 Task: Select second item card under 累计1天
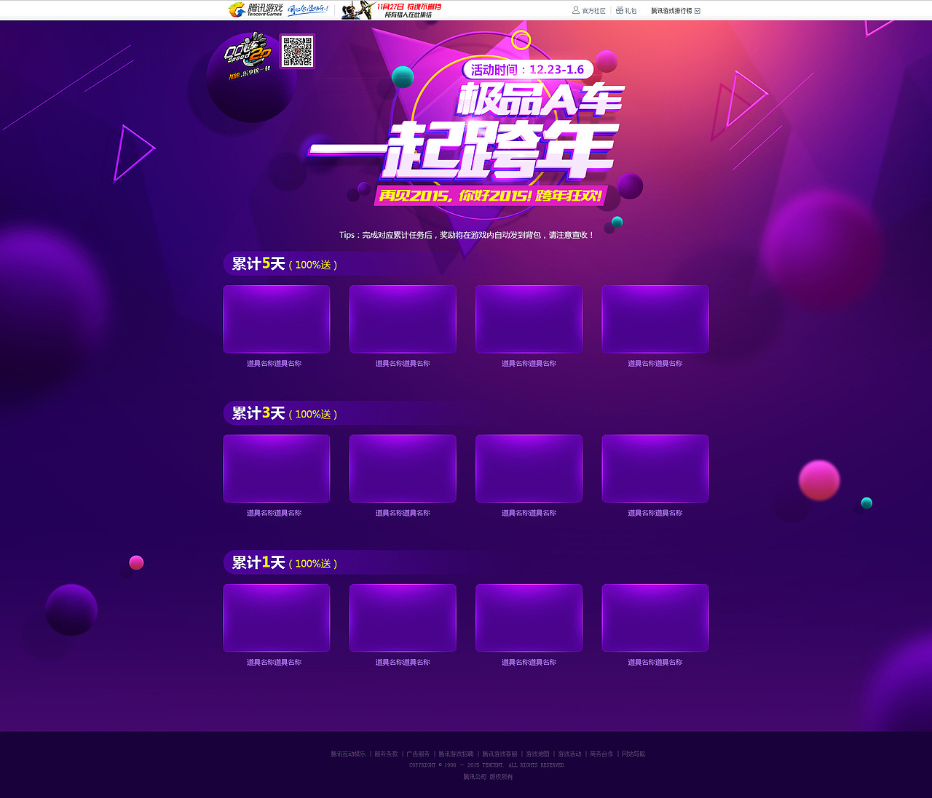[x=403, y=618]
